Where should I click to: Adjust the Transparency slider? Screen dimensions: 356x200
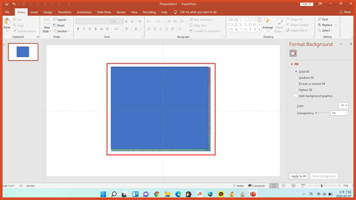point(322,113)
